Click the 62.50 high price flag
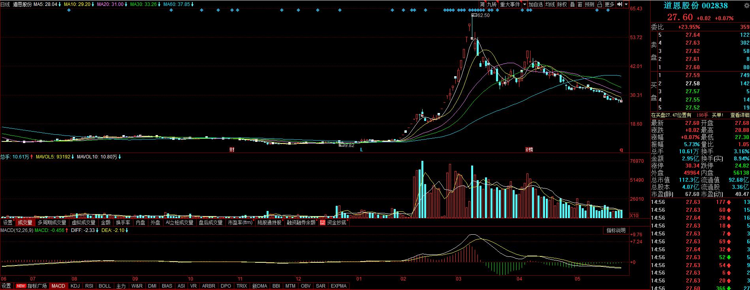Image resolution: width=750 pixels, height=290 pixels. [483, 15]
